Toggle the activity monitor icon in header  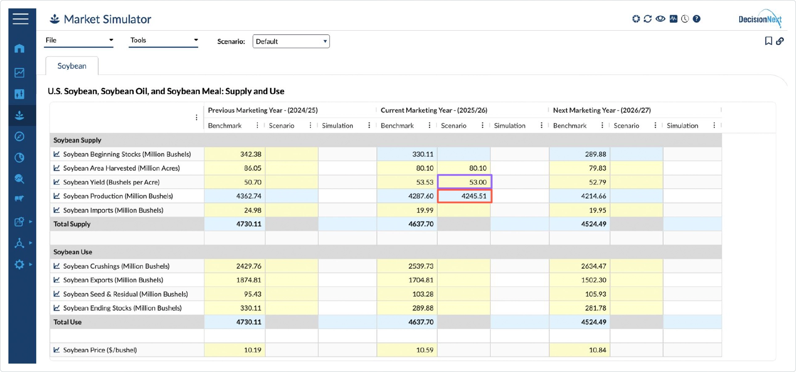(673, 19)
